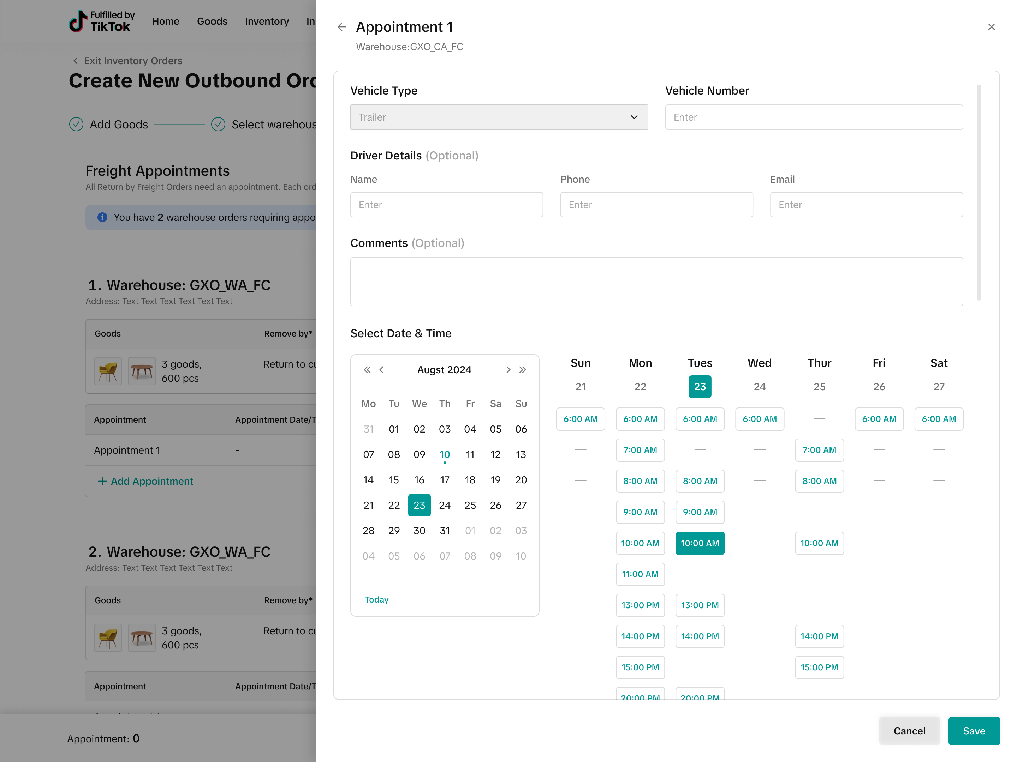Click the plus icon for Add Appointment
Image resolution: width=1017 pixels, height=762 pixels.
pyautogui.click(x=102, y=481)
